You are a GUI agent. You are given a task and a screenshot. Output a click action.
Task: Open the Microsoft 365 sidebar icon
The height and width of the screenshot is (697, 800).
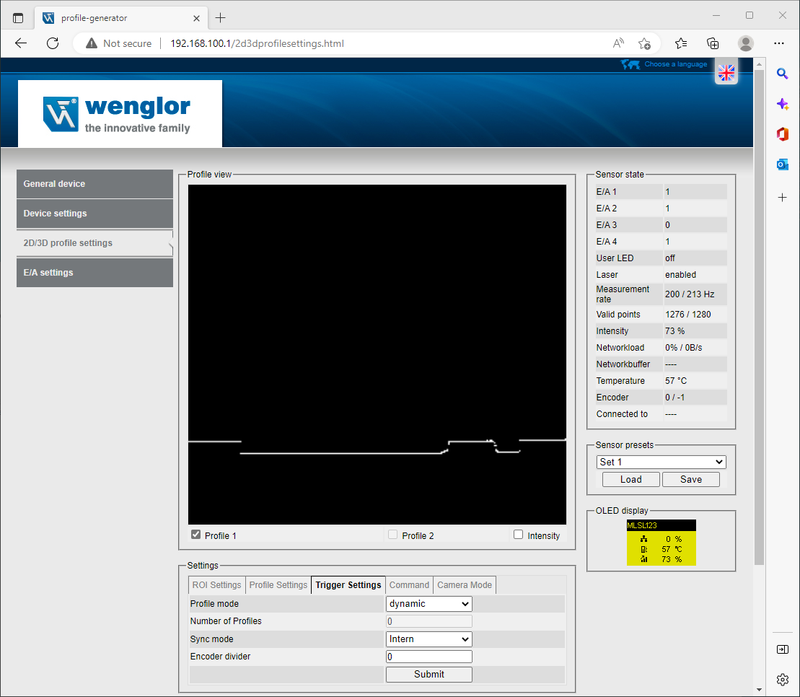coord(782,134)
